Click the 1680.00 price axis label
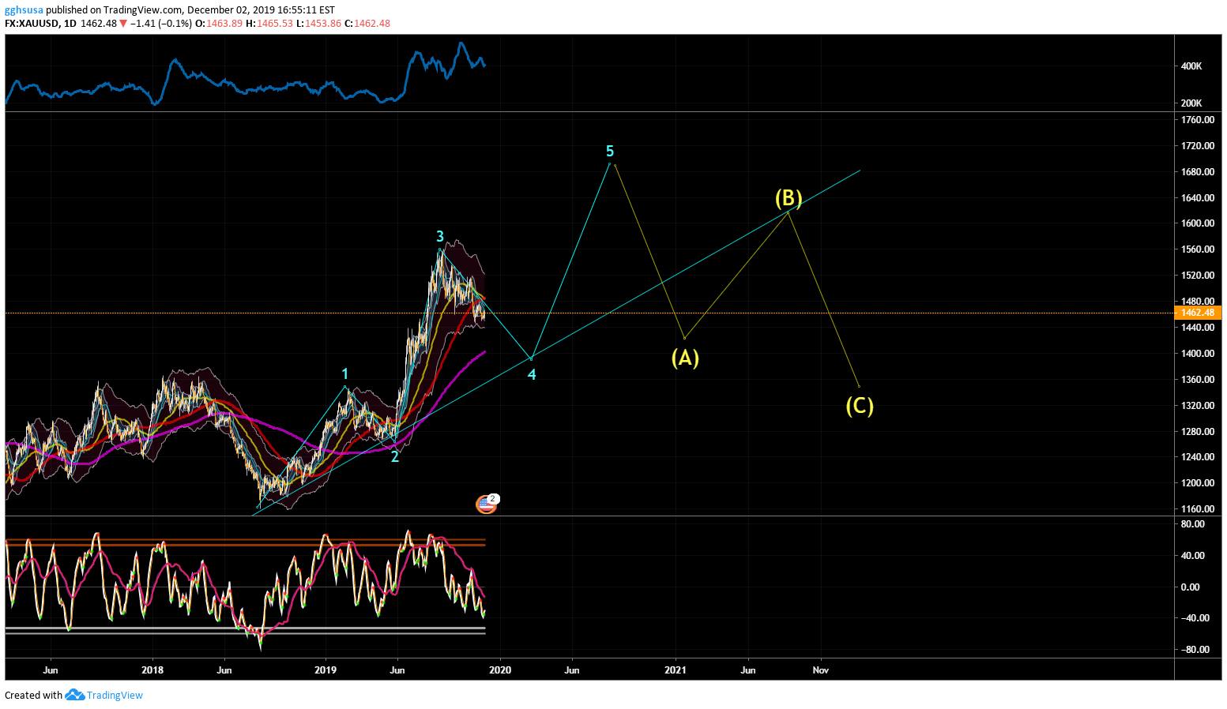 pos(1198,172)
